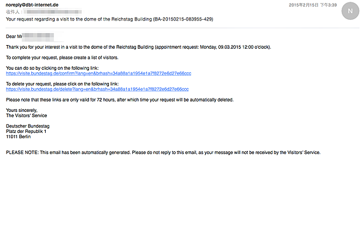Viewport: 361px width, 241px height.
Task: Click the '11011 Berlin' postal line
Action: 18,136
